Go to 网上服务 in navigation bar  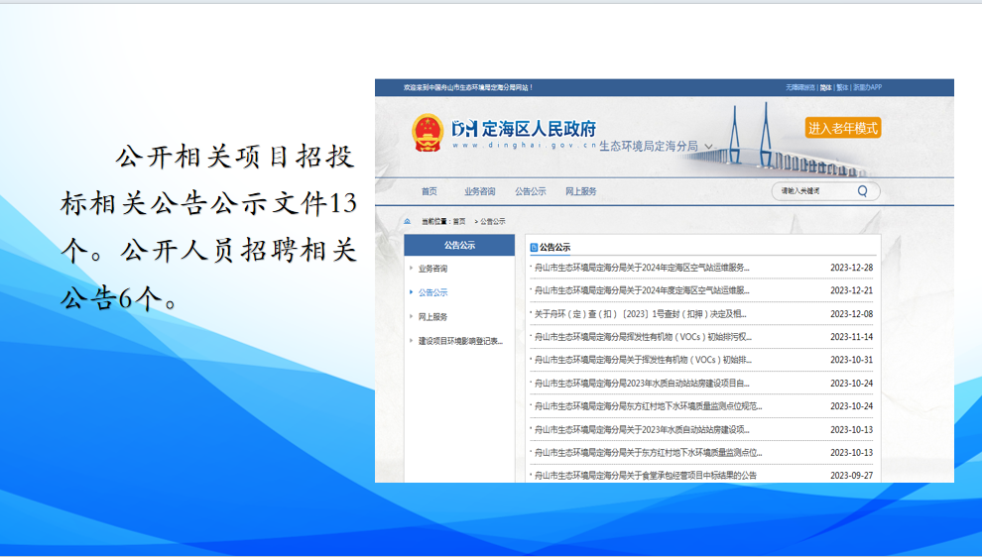(x=581, y=191)
